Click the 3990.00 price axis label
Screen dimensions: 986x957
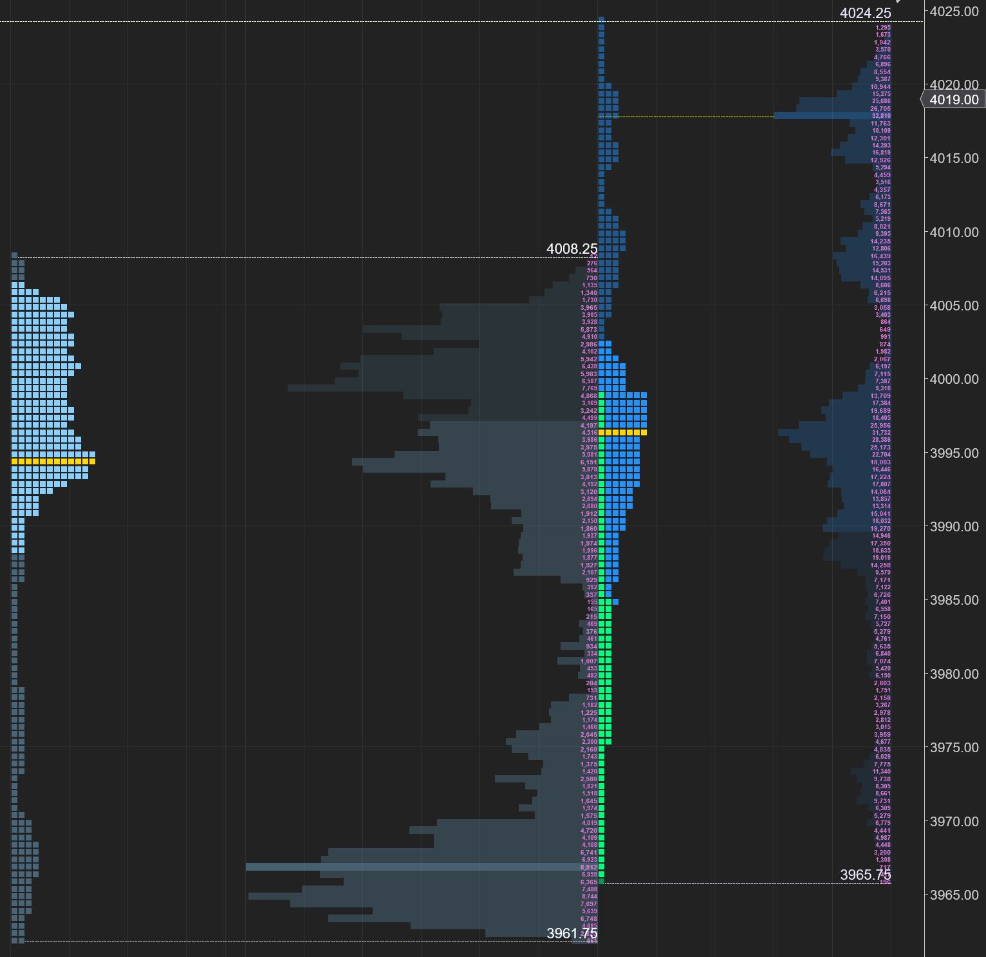(x=954, y=526)
